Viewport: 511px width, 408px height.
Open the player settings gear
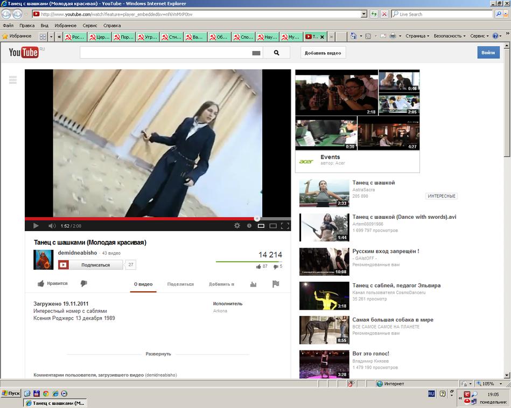coord(237,226)
